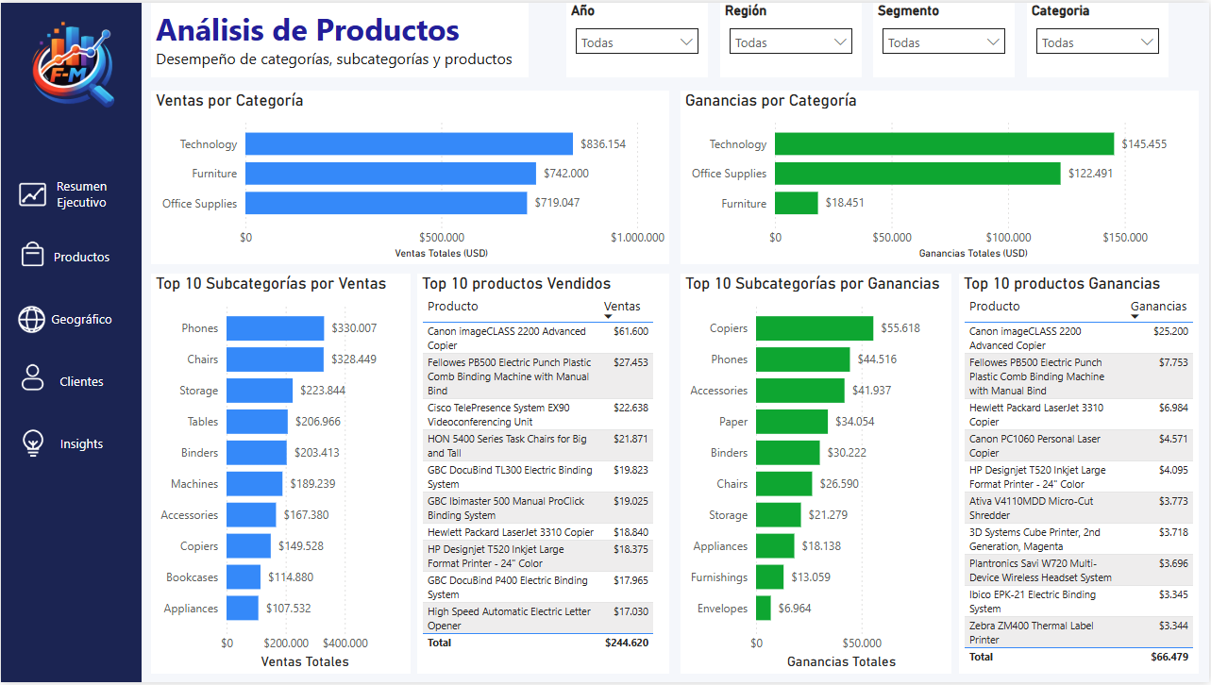Viewport: 1211px width, 685px height.
Task: Select Binders profit bar $30.222
Action: click(x=788, y=453)
